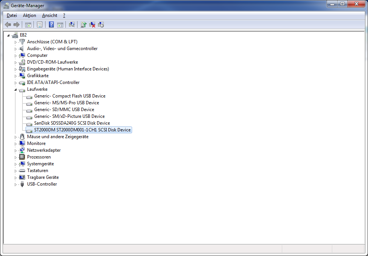Click the Disable device down-arrow icon

pyautogui.click(x=101, y=25)
